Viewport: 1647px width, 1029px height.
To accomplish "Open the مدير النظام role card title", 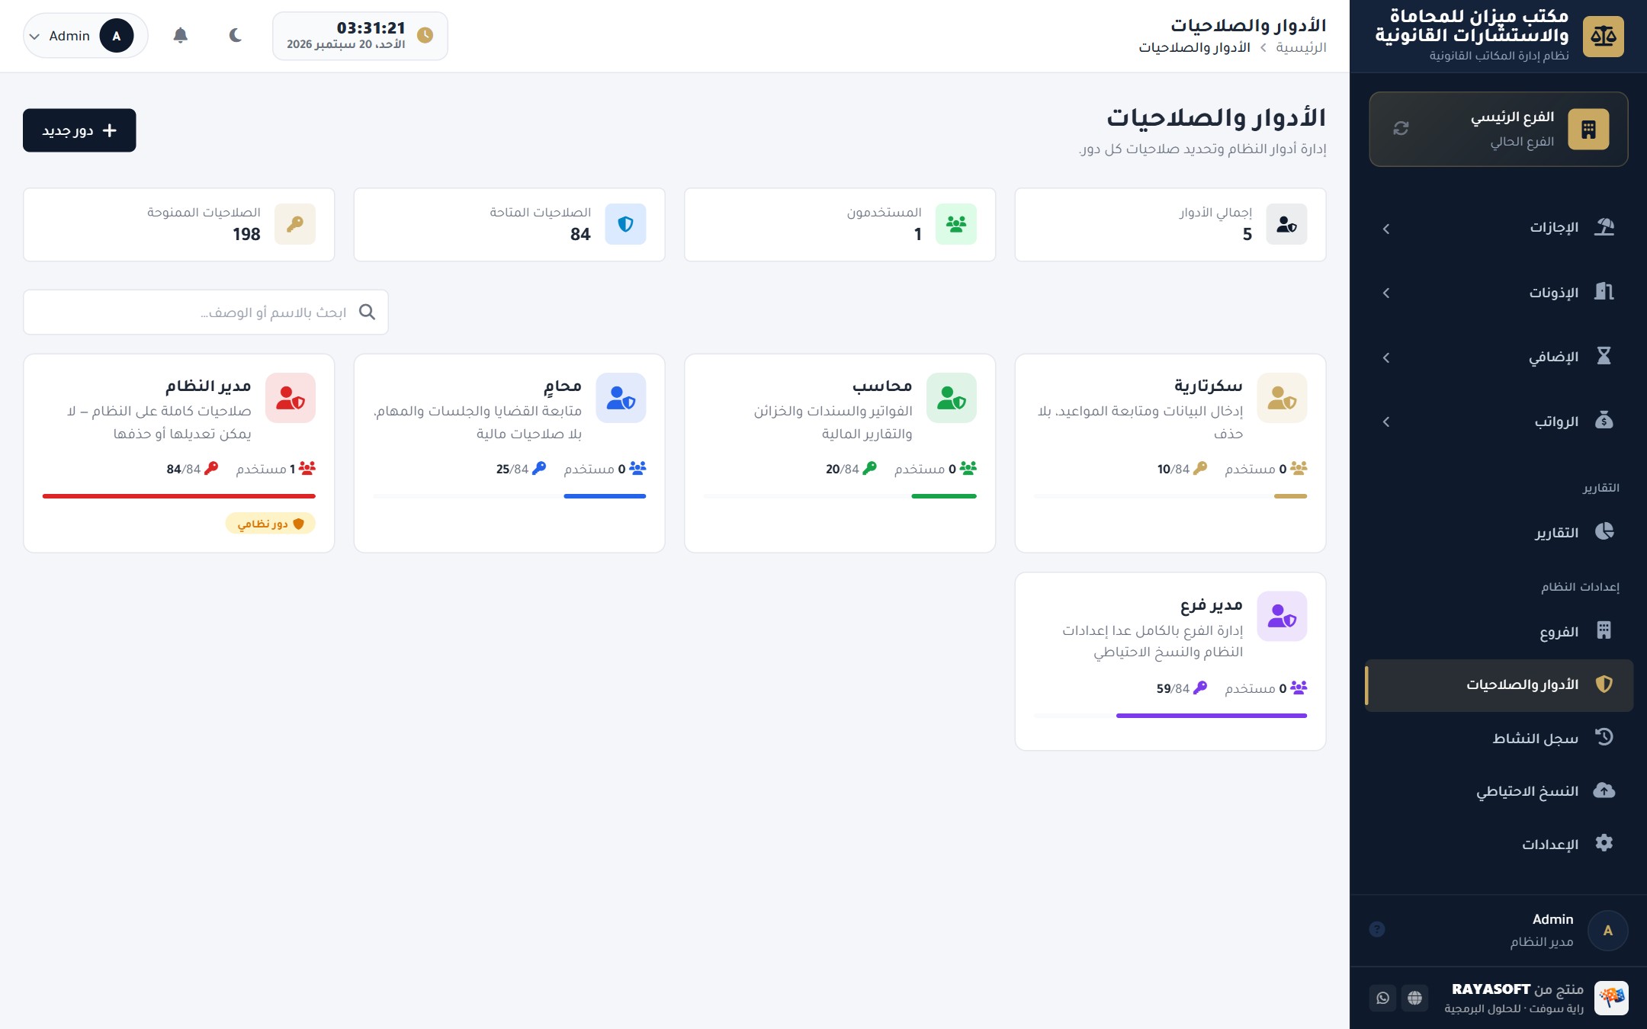I will (208, 386).
